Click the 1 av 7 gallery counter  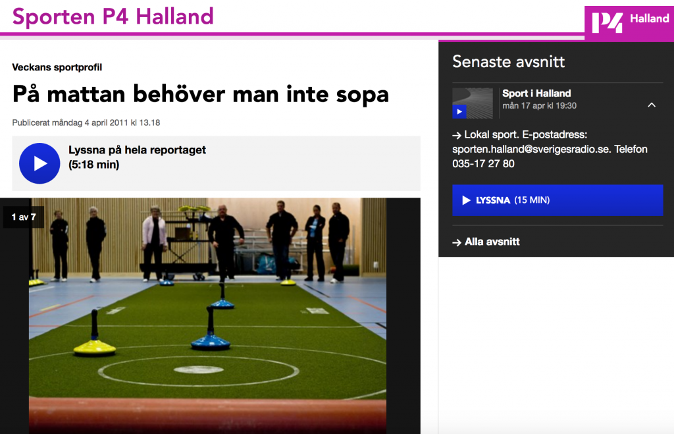click(x=24, y=217)
